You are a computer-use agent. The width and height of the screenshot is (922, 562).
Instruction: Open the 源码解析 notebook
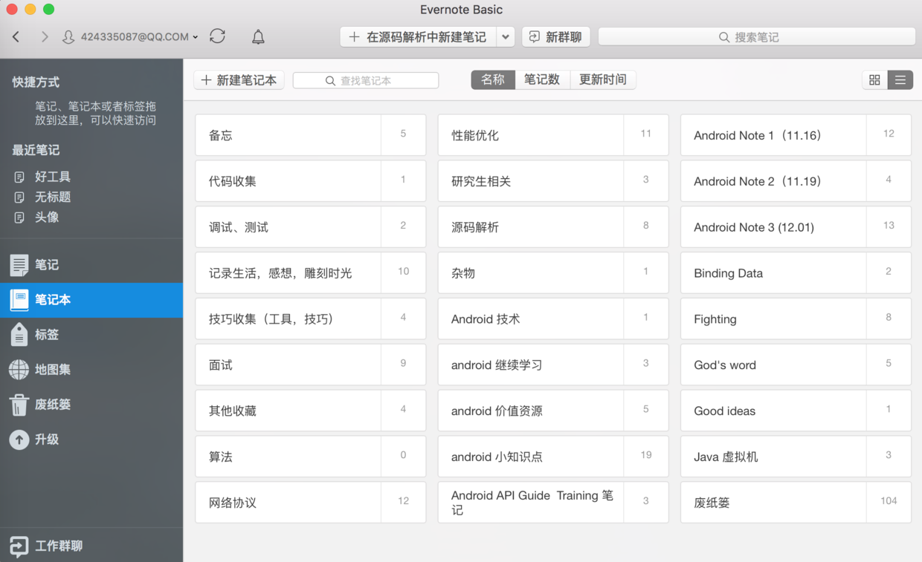click(x=530, y=226)
